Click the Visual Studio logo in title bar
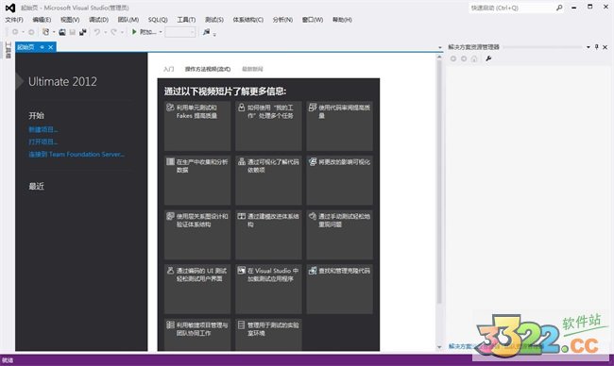 pyautogui.click(x=10, y=8)
